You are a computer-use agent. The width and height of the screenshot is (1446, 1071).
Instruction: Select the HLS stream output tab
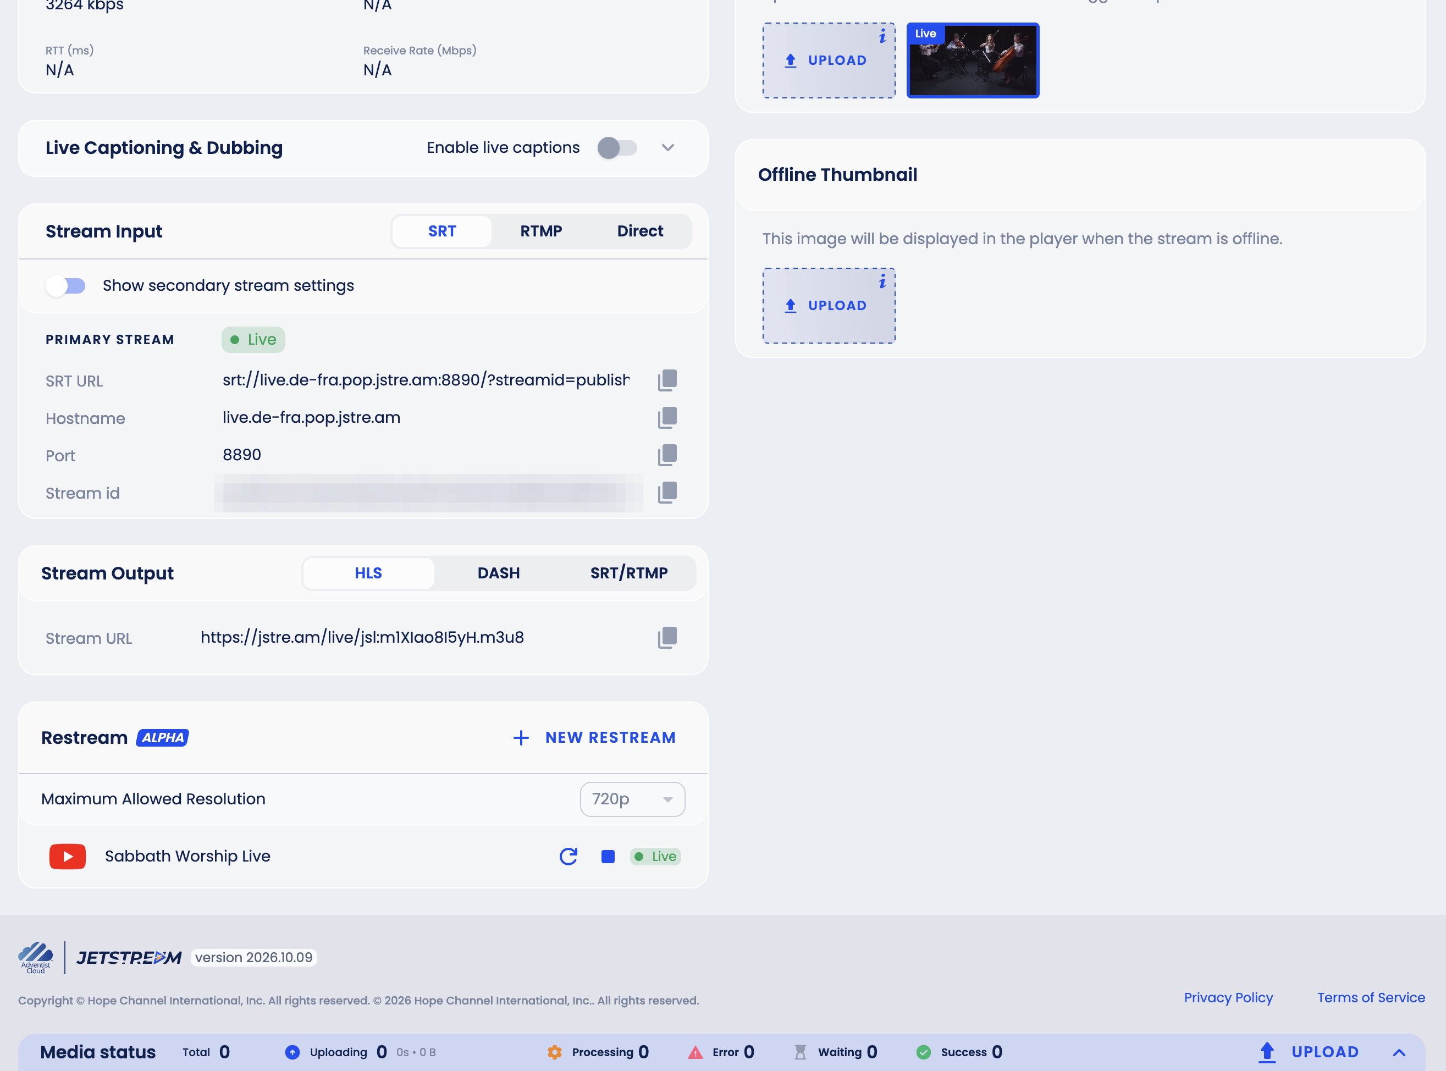click(x=368, y=573)
